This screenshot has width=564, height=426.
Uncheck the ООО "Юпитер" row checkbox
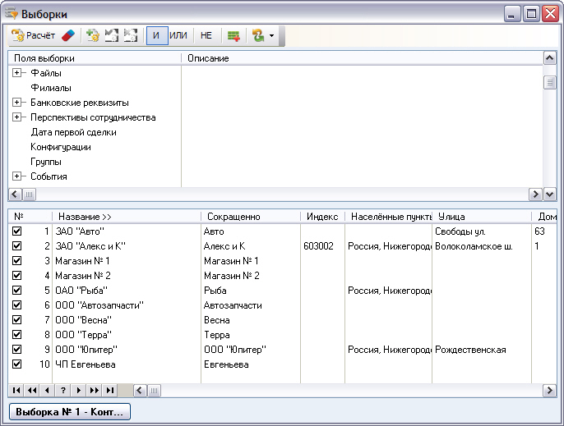pos(16,349)
